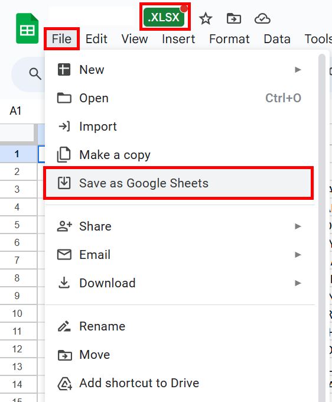Select Email from the menu
Viewport: 332px width, 402px height.
(x=180, y=255)
